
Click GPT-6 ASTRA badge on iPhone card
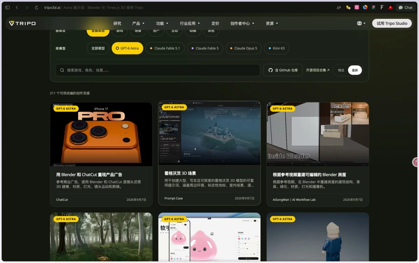66,109
